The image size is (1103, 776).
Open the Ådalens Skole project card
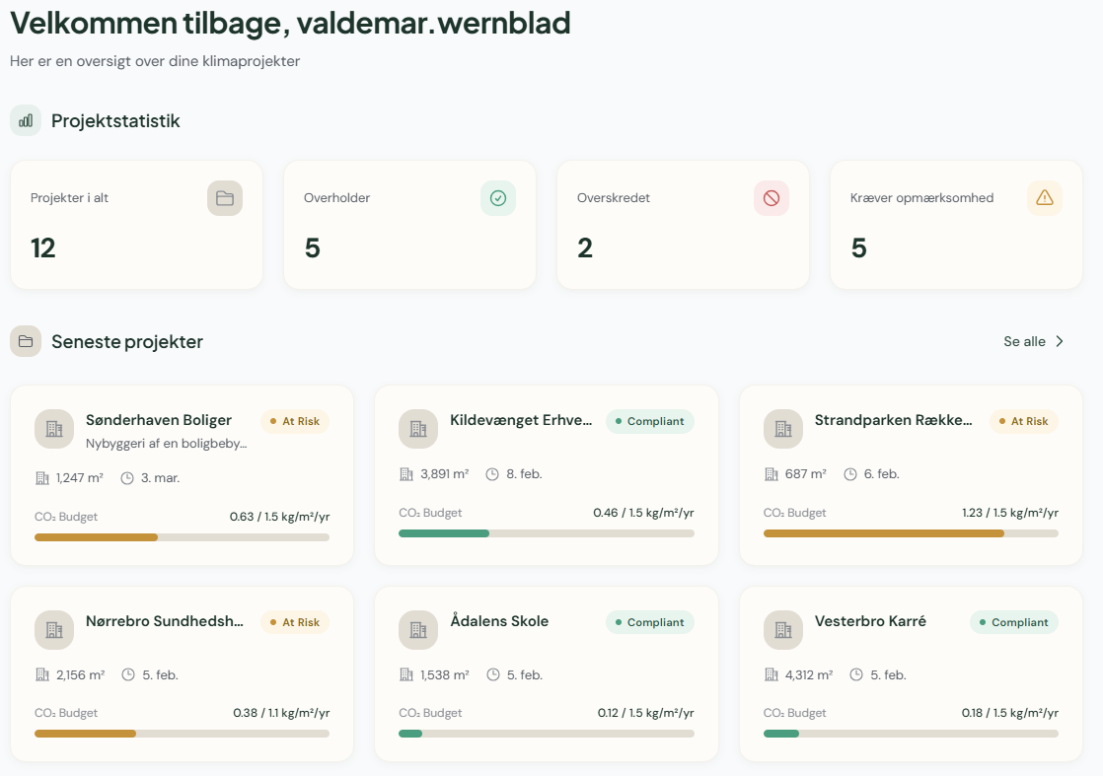pyautogui.click(x=547, y=673)
